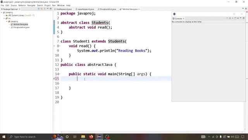Minimize the Package Explorer panel
The height and width of the screenshot is (140, 248).
[x=48, y=9]
